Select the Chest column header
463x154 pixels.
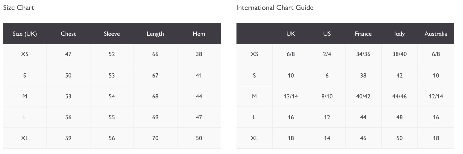coord(68,34)
